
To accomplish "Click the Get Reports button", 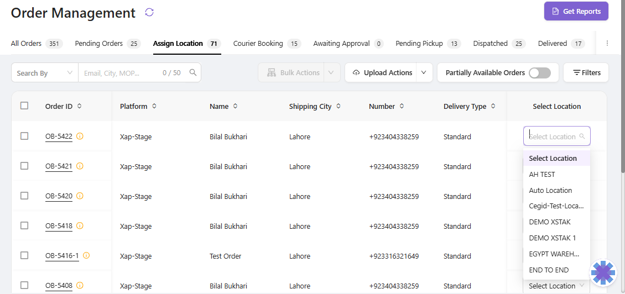I will click(576, 12).
